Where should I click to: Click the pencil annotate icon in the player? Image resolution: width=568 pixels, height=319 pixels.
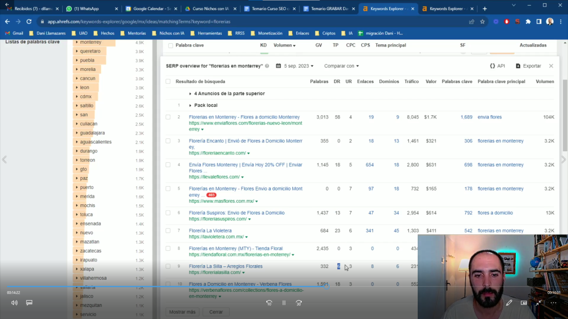pyautogui.click(x=509, y=303)
